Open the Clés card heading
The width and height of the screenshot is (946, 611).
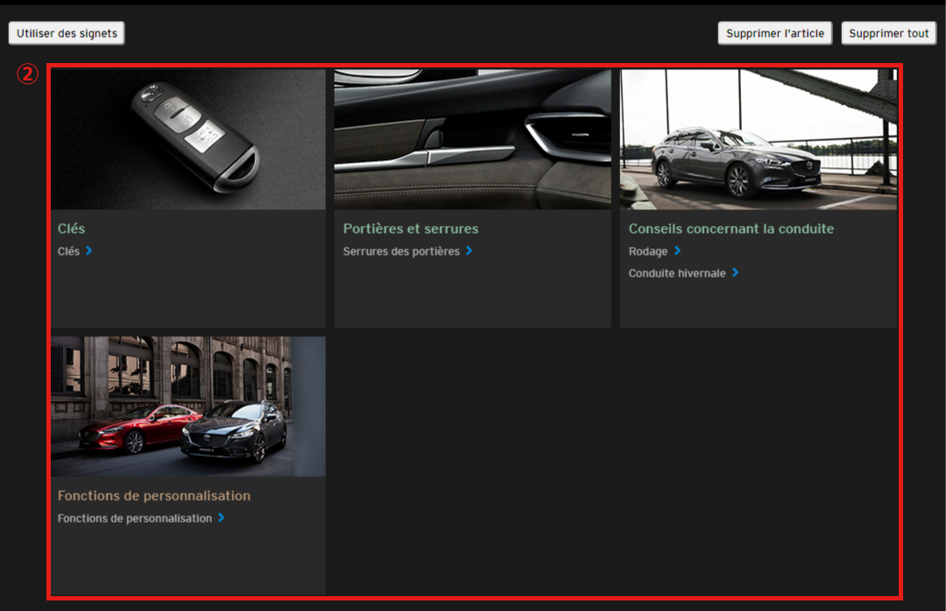click(71, 228)
